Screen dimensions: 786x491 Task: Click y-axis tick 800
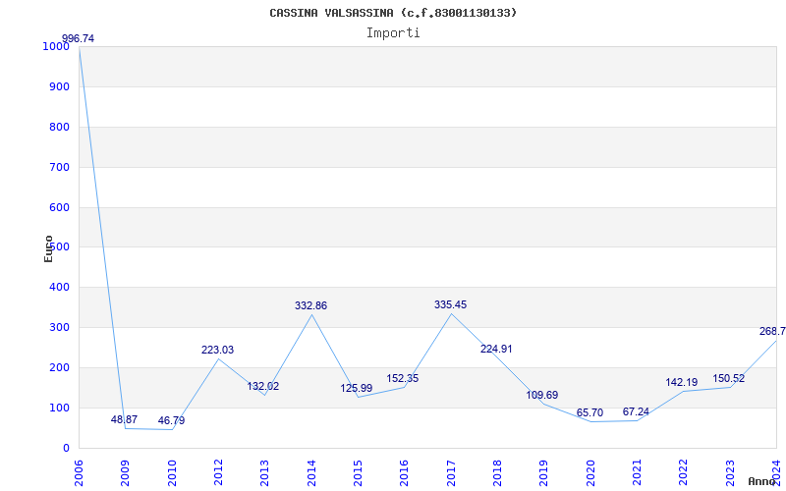point(59,127)
